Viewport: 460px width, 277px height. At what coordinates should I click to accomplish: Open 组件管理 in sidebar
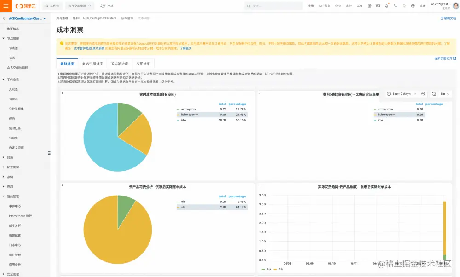point(15,255)
